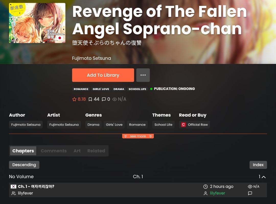Switch to the Art tab
Screen dimensions: 276x204
point(77,151)
